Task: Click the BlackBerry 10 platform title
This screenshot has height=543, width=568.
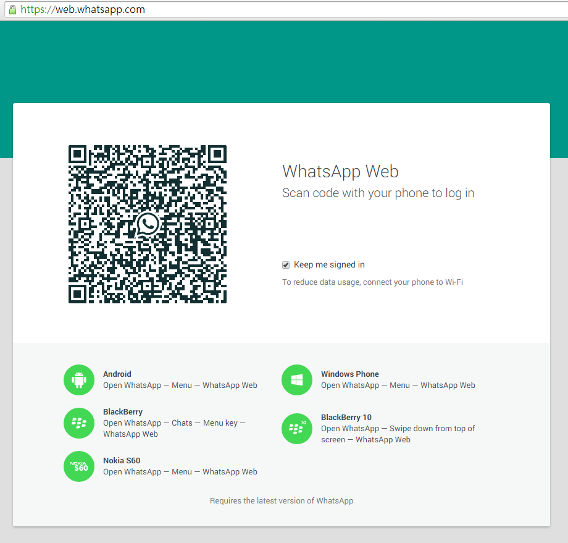Action: click(x=346, y=418)
